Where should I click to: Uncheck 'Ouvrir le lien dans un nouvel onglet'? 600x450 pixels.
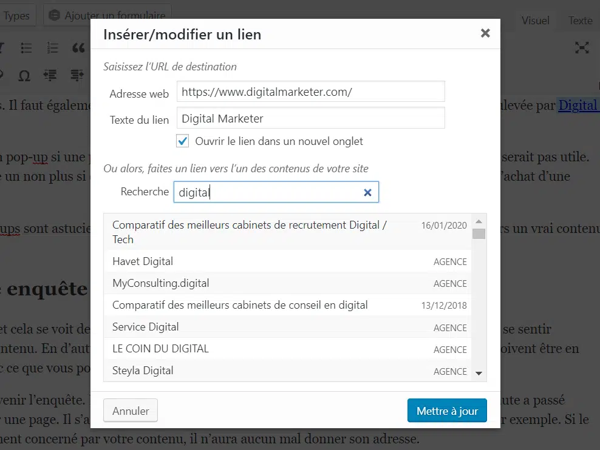182,141
